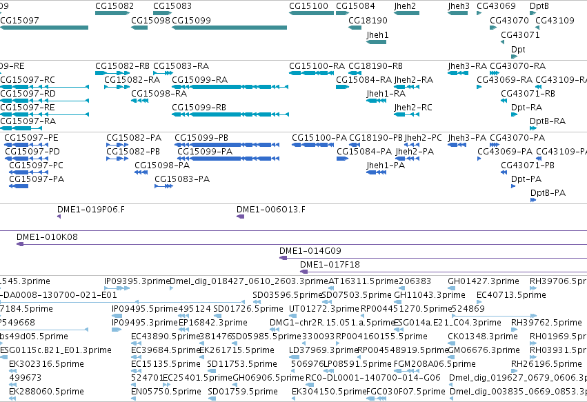Image resolution: width=587 pixels, height=402 pixels.
Task: Click the DME1-014G09 clone
Action: [x=433, y=258]
